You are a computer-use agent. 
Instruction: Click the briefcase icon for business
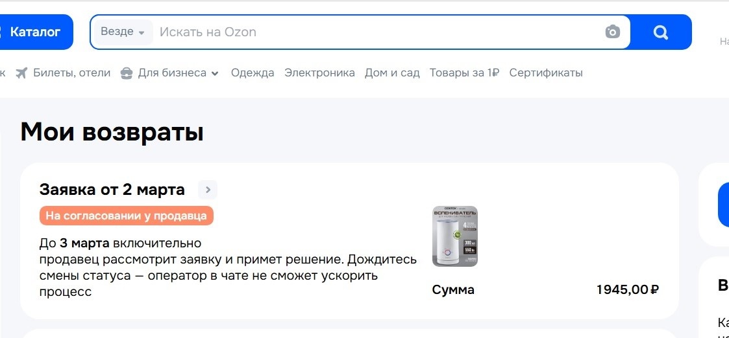127,73
